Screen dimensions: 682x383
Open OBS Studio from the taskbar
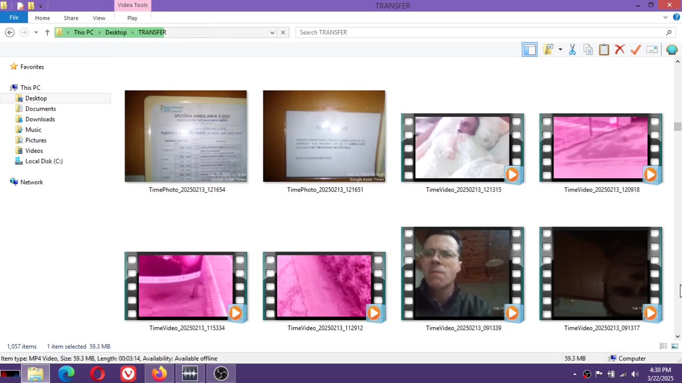pos(221,374)
